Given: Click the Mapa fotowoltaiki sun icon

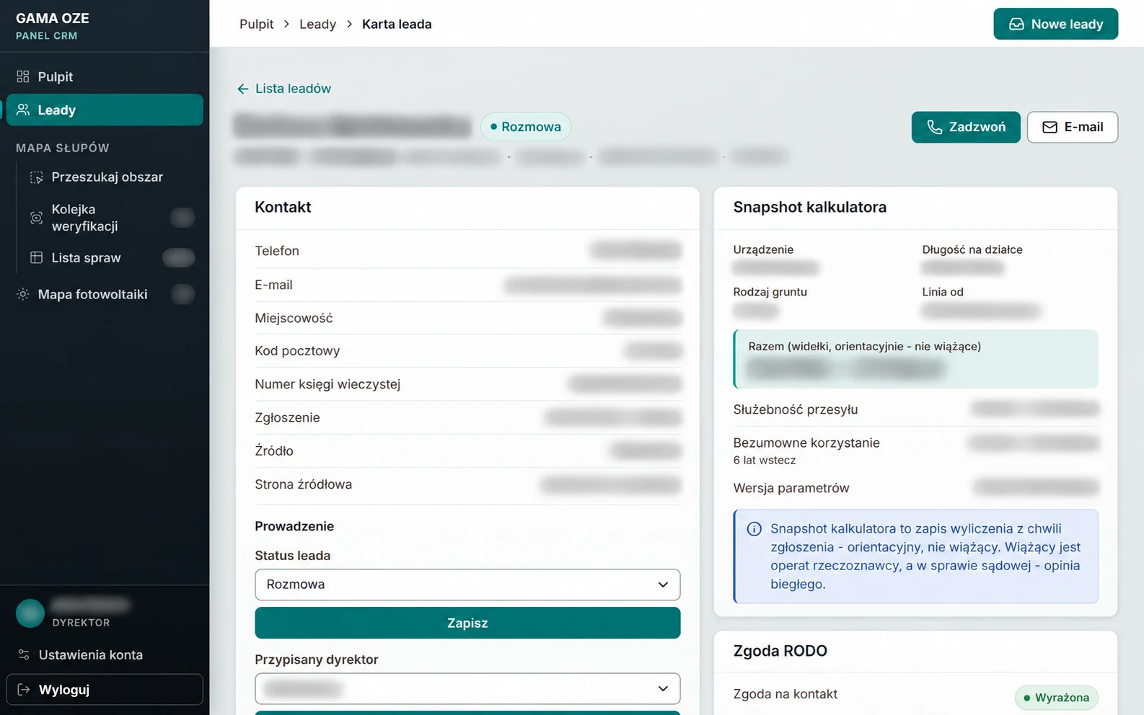Looking at the screenshot, I should (x=23, y=294).
